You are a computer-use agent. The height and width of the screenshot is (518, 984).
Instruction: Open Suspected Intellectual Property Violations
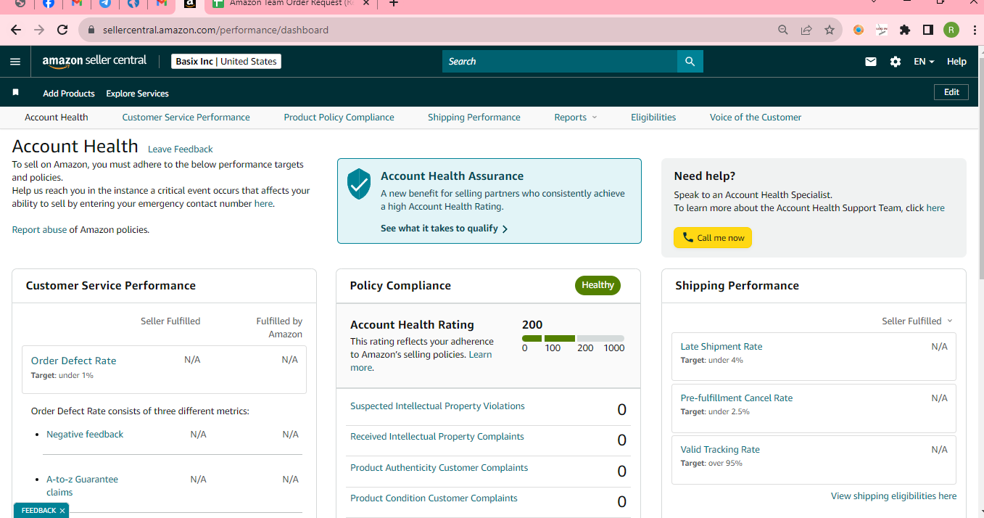pyautogui.click(x=437, y=406)
